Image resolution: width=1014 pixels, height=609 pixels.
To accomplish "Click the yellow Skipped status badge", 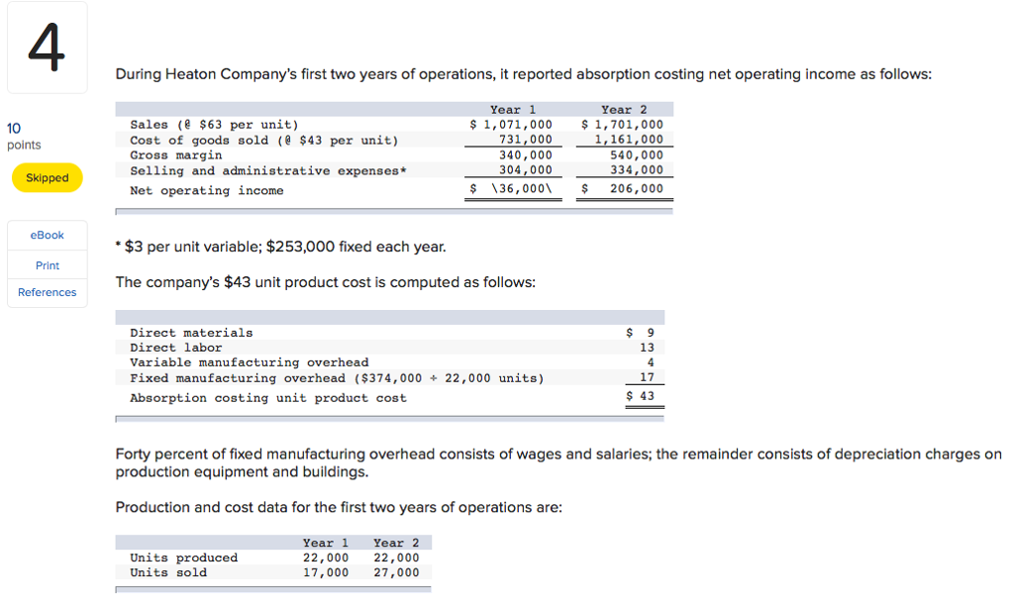I will pos(48,178).
